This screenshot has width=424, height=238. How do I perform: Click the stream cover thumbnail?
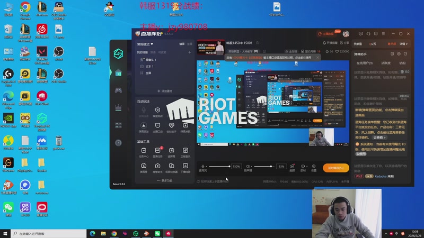[x=210, y=48]
